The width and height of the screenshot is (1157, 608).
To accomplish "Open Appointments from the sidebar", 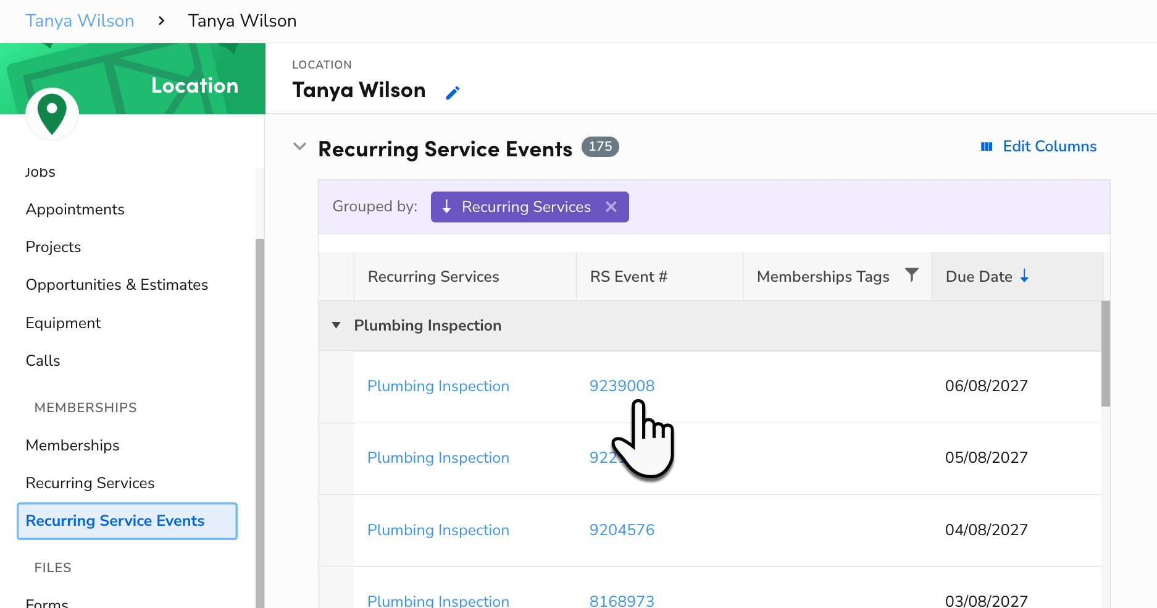I will tap(75, 209).
